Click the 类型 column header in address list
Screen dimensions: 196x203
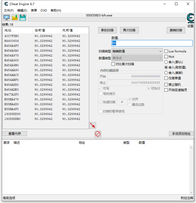[x=130, y=143]
